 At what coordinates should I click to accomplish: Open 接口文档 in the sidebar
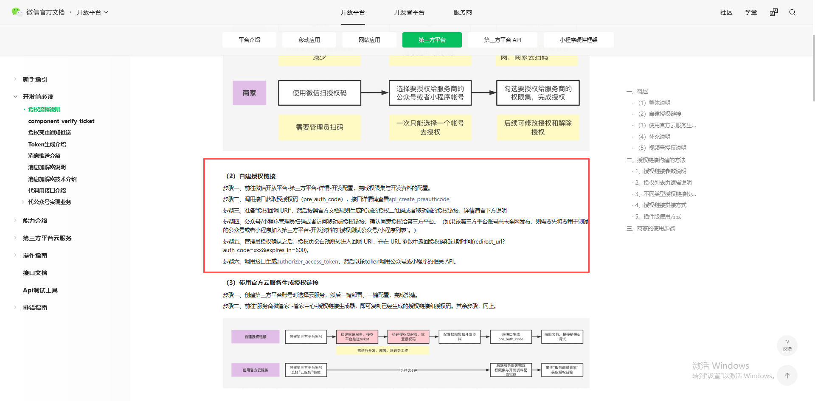(35, 273)
